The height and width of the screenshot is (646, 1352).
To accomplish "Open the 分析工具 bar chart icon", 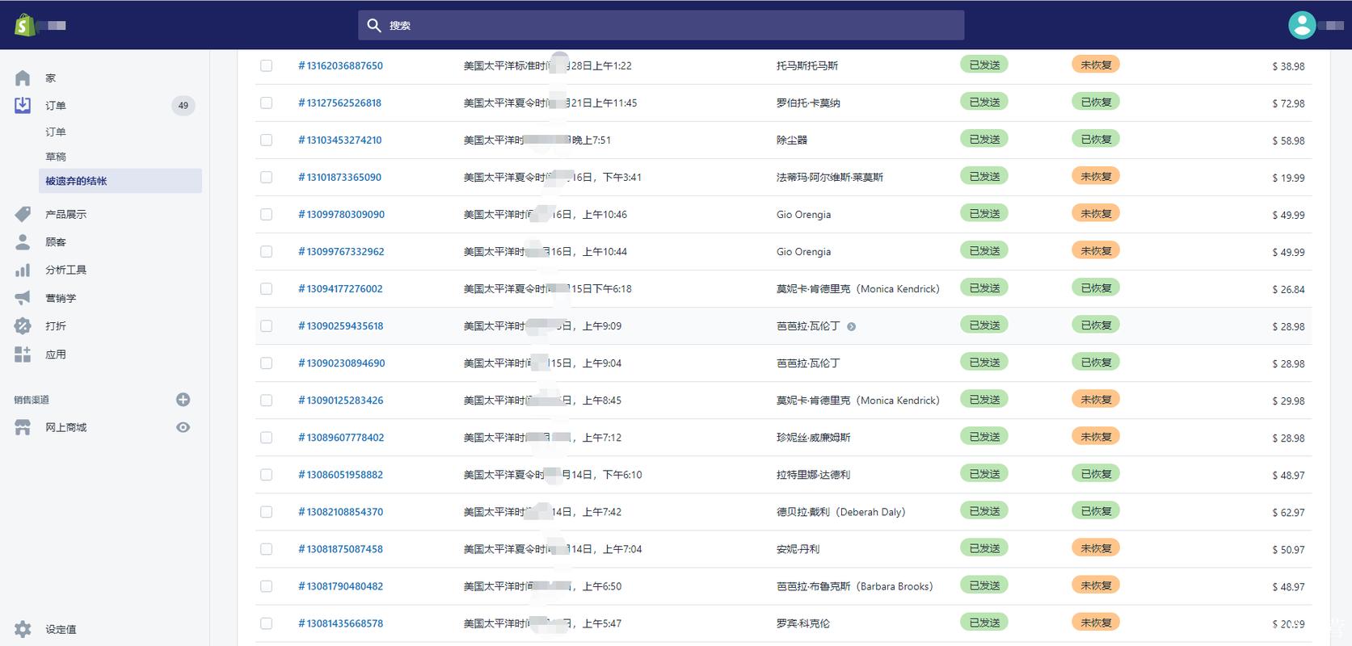I will click(23, 270).
